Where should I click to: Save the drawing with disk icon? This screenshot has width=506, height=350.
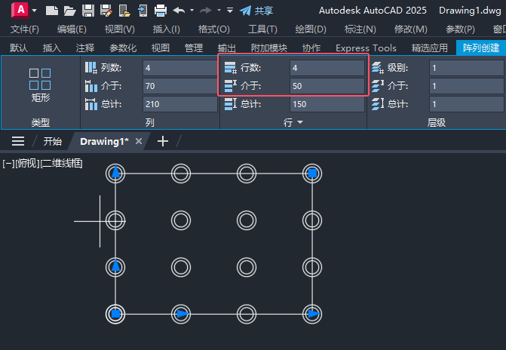88,11
